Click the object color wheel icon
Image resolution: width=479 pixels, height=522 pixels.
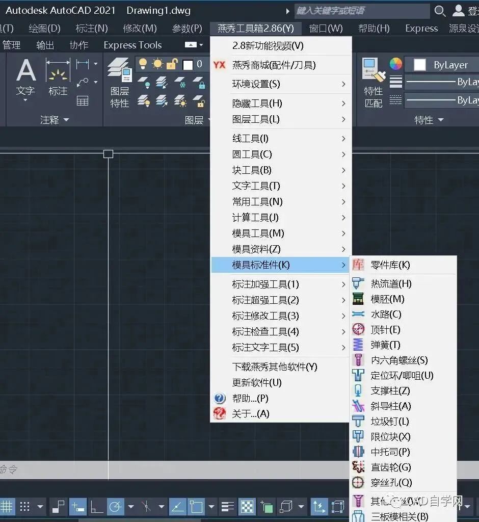(396, 64)
